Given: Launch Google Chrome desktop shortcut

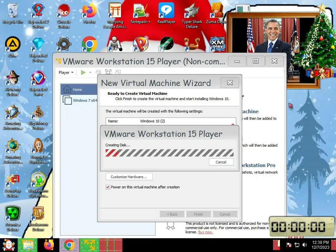Looking at the screenshot, I should pos(89,44).
